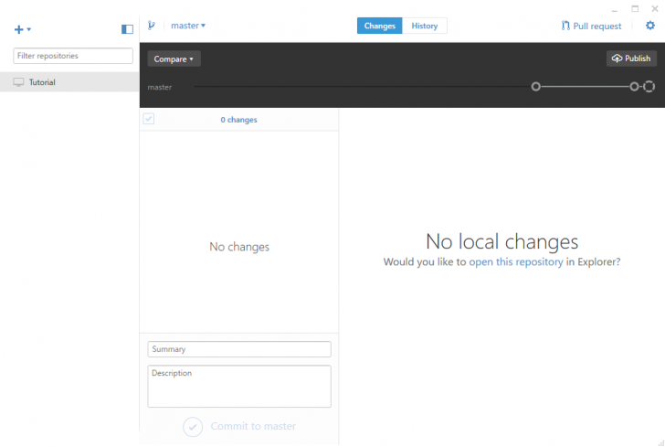This screenshot has height=447, width=665.
Task: Focus the Filter repositories field
Action: click(73, 56)
